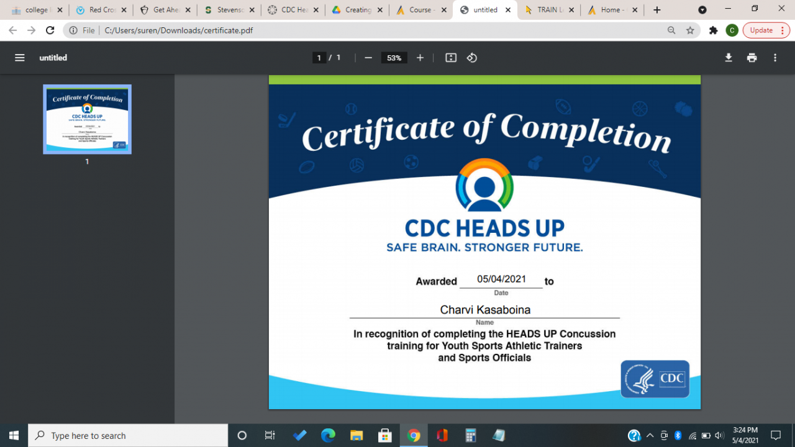Select the certificate page 1 thumbnail
Image resolution: width=795 pixels, height=447 pixels.
tap(87, 119)
